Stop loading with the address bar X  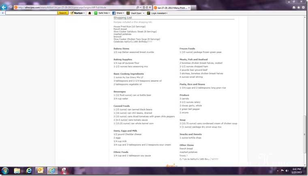pyautogui.click(x=150, y=7)
